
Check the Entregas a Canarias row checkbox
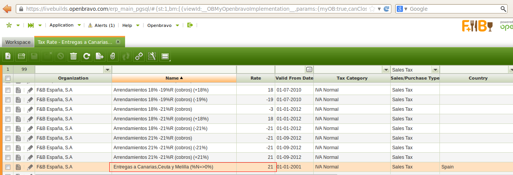pos(8,167)
